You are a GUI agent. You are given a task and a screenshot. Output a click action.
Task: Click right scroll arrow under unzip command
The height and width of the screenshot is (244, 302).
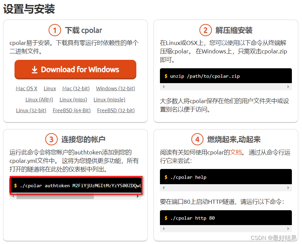coord(288,87)
